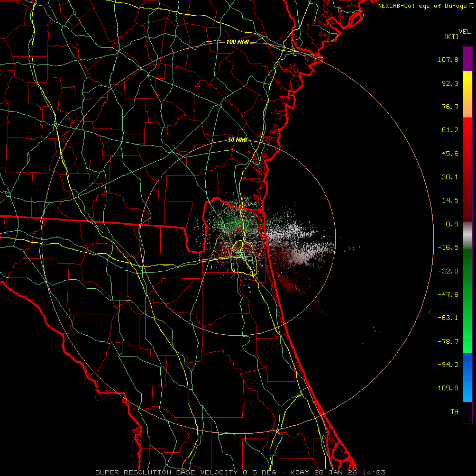Click the 45.6 legend value
This screenshot has width=476, height=476.
tap(450, 153)
